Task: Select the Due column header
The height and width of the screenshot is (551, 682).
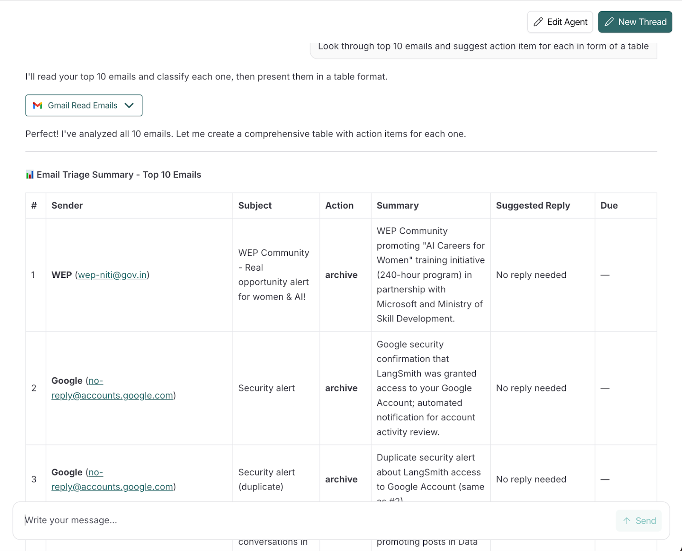Action: coord(609,205)
